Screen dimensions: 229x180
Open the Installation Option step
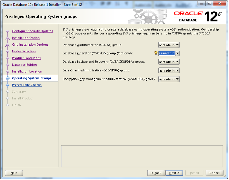[x=26, y=38]
